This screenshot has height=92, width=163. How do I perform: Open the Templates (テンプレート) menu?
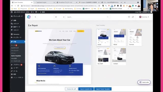click(16, 37)
